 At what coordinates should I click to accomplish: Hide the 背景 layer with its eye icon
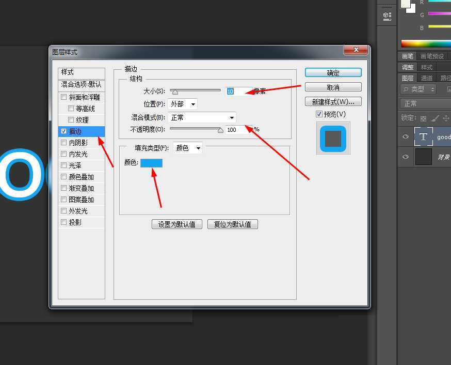click(x=406, y=157)
